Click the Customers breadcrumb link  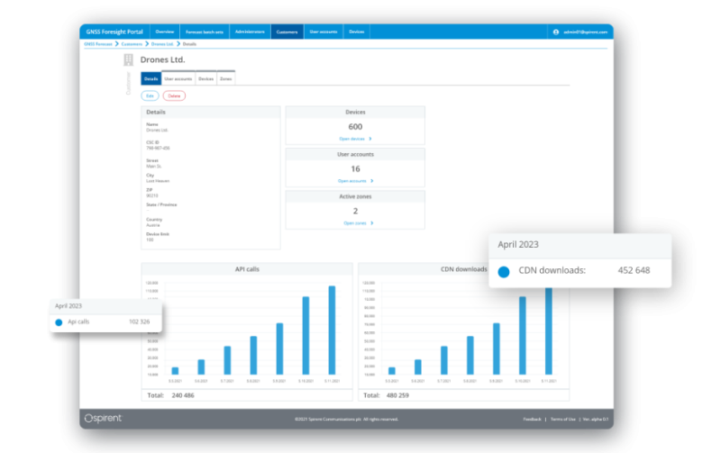(x=132, y=44)
